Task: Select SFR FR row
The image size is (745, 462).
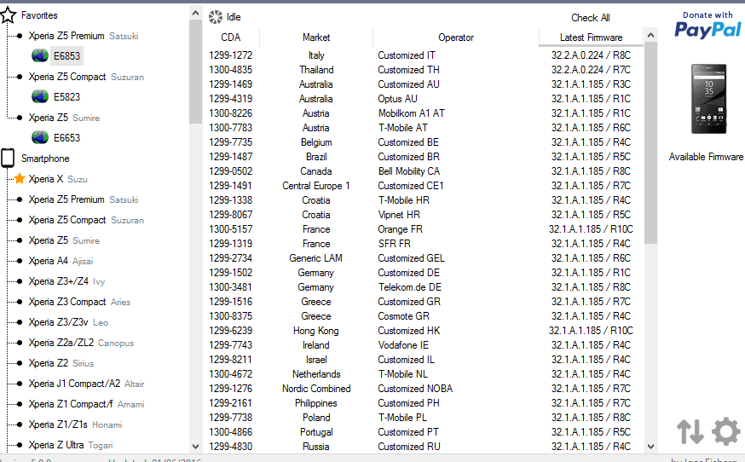Action: pos(424,243)
